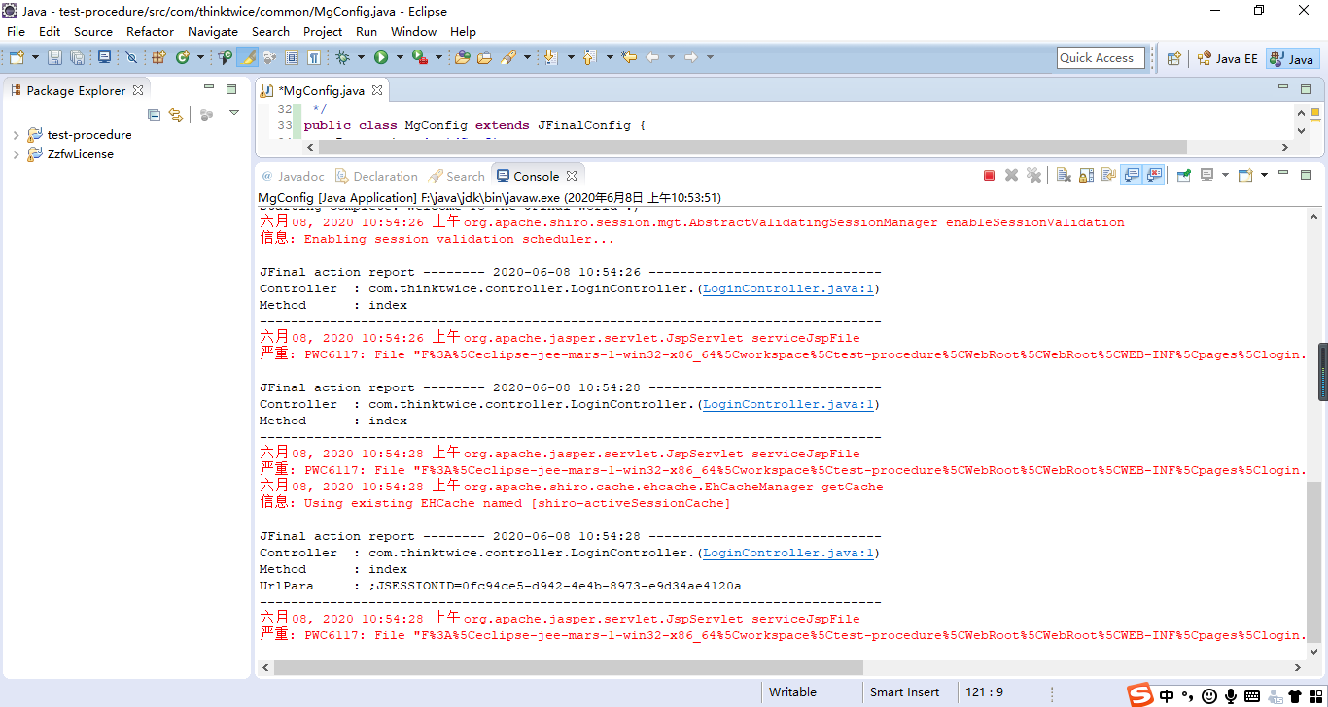
Task: Open the New file dropdown arrow
Action: [x=35, y=57]
